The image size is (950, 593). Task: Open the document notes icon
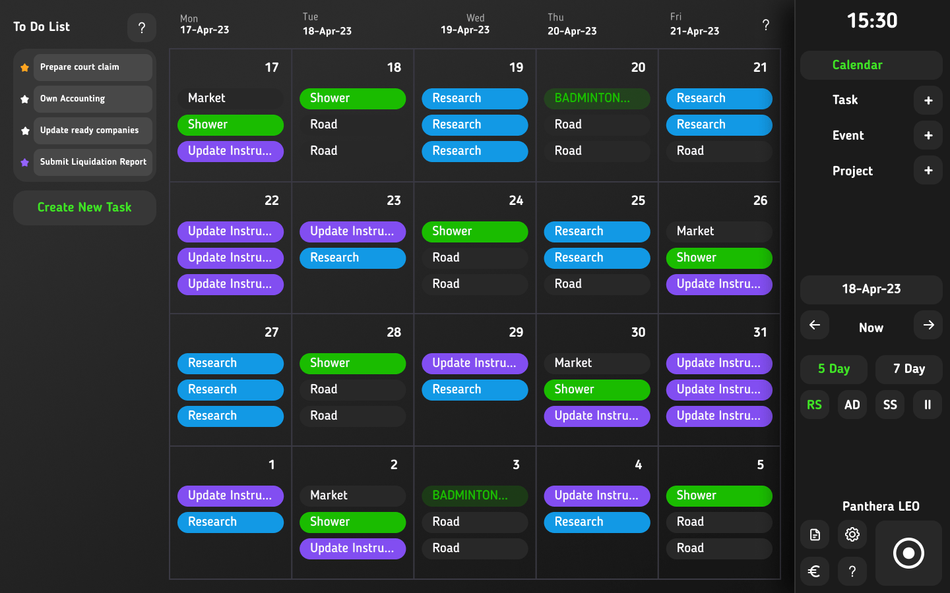pyautogui.click(x=814, y=534)
